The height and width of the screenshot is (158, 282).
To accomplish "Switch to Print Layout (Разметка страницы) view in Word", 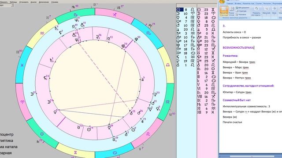I will tap(224, 11).
